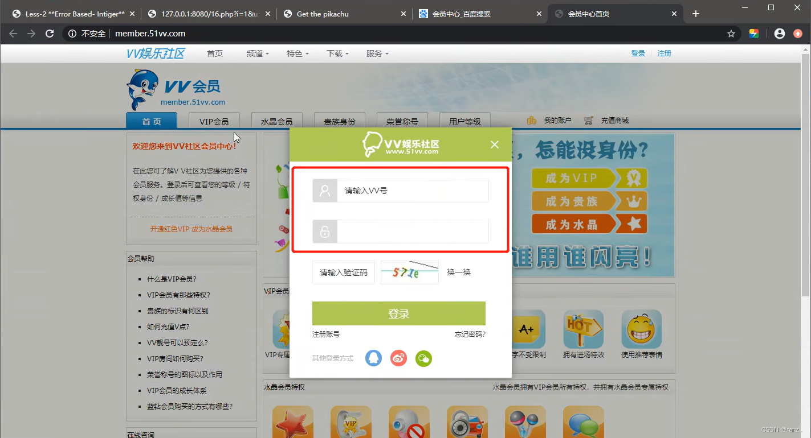Click crystal privilege star icon
Screen dimensions: 811x438
[293, 422]
